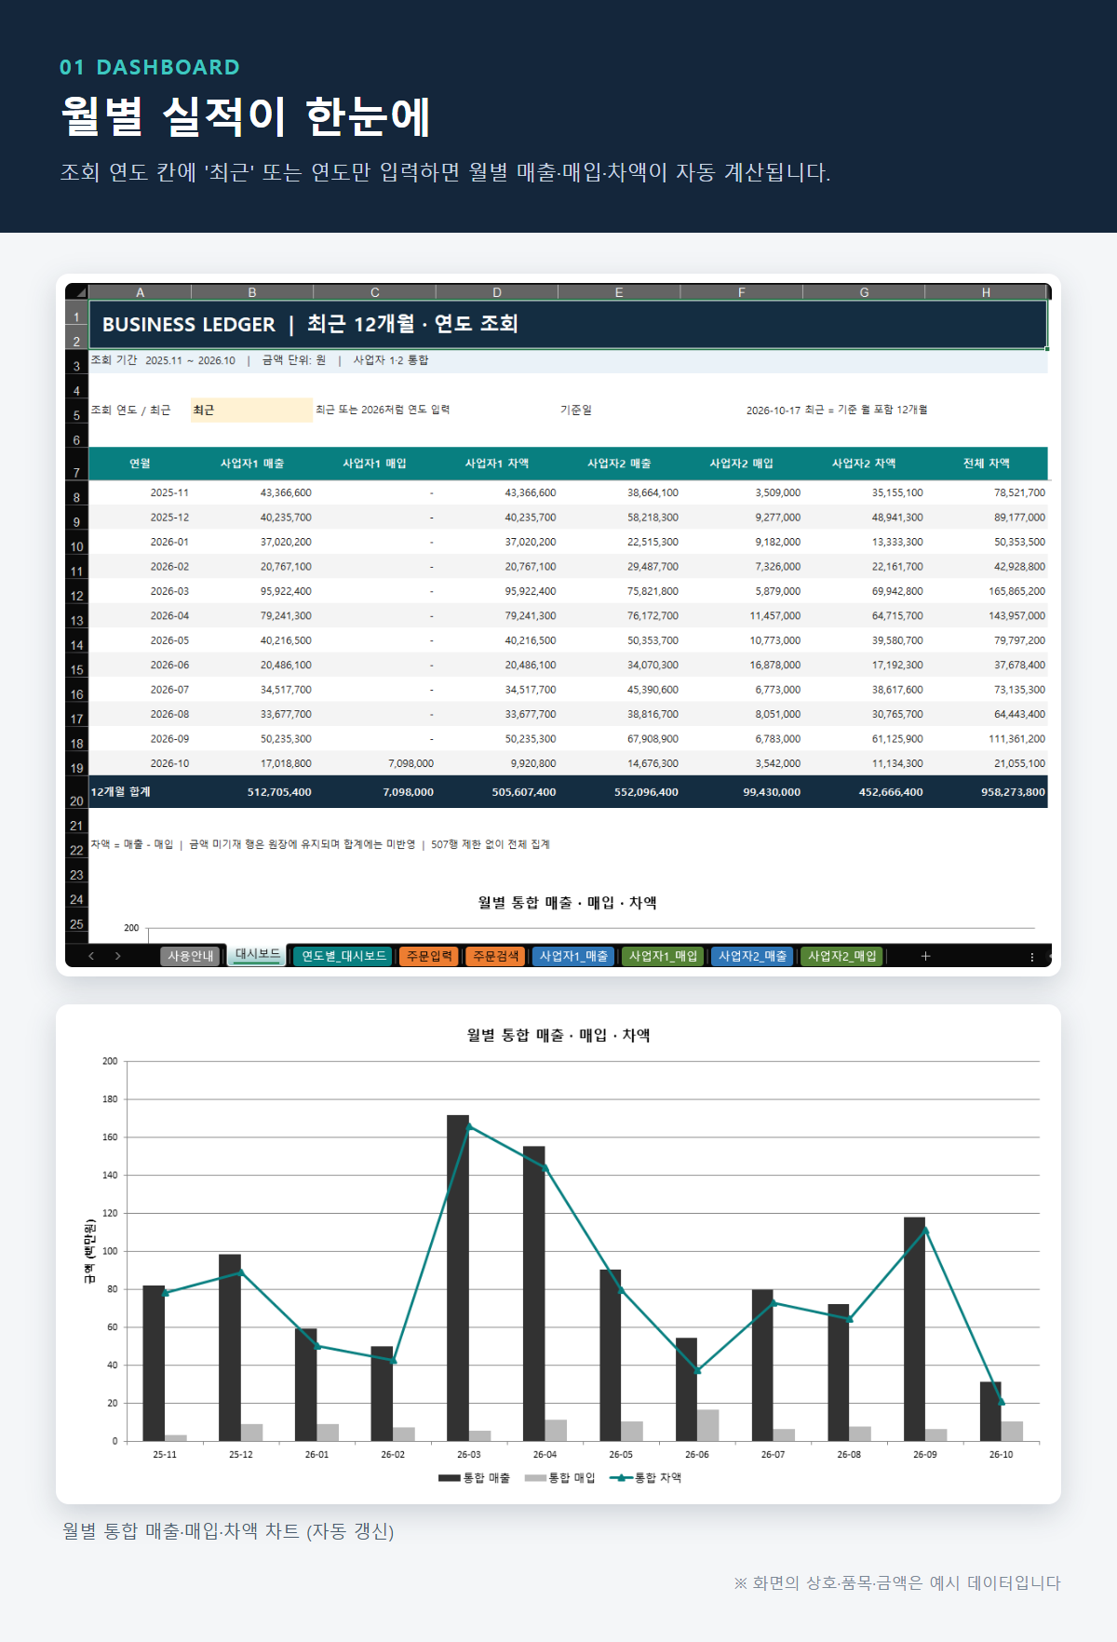Click the 2025-11 month cell

(140, 492)
